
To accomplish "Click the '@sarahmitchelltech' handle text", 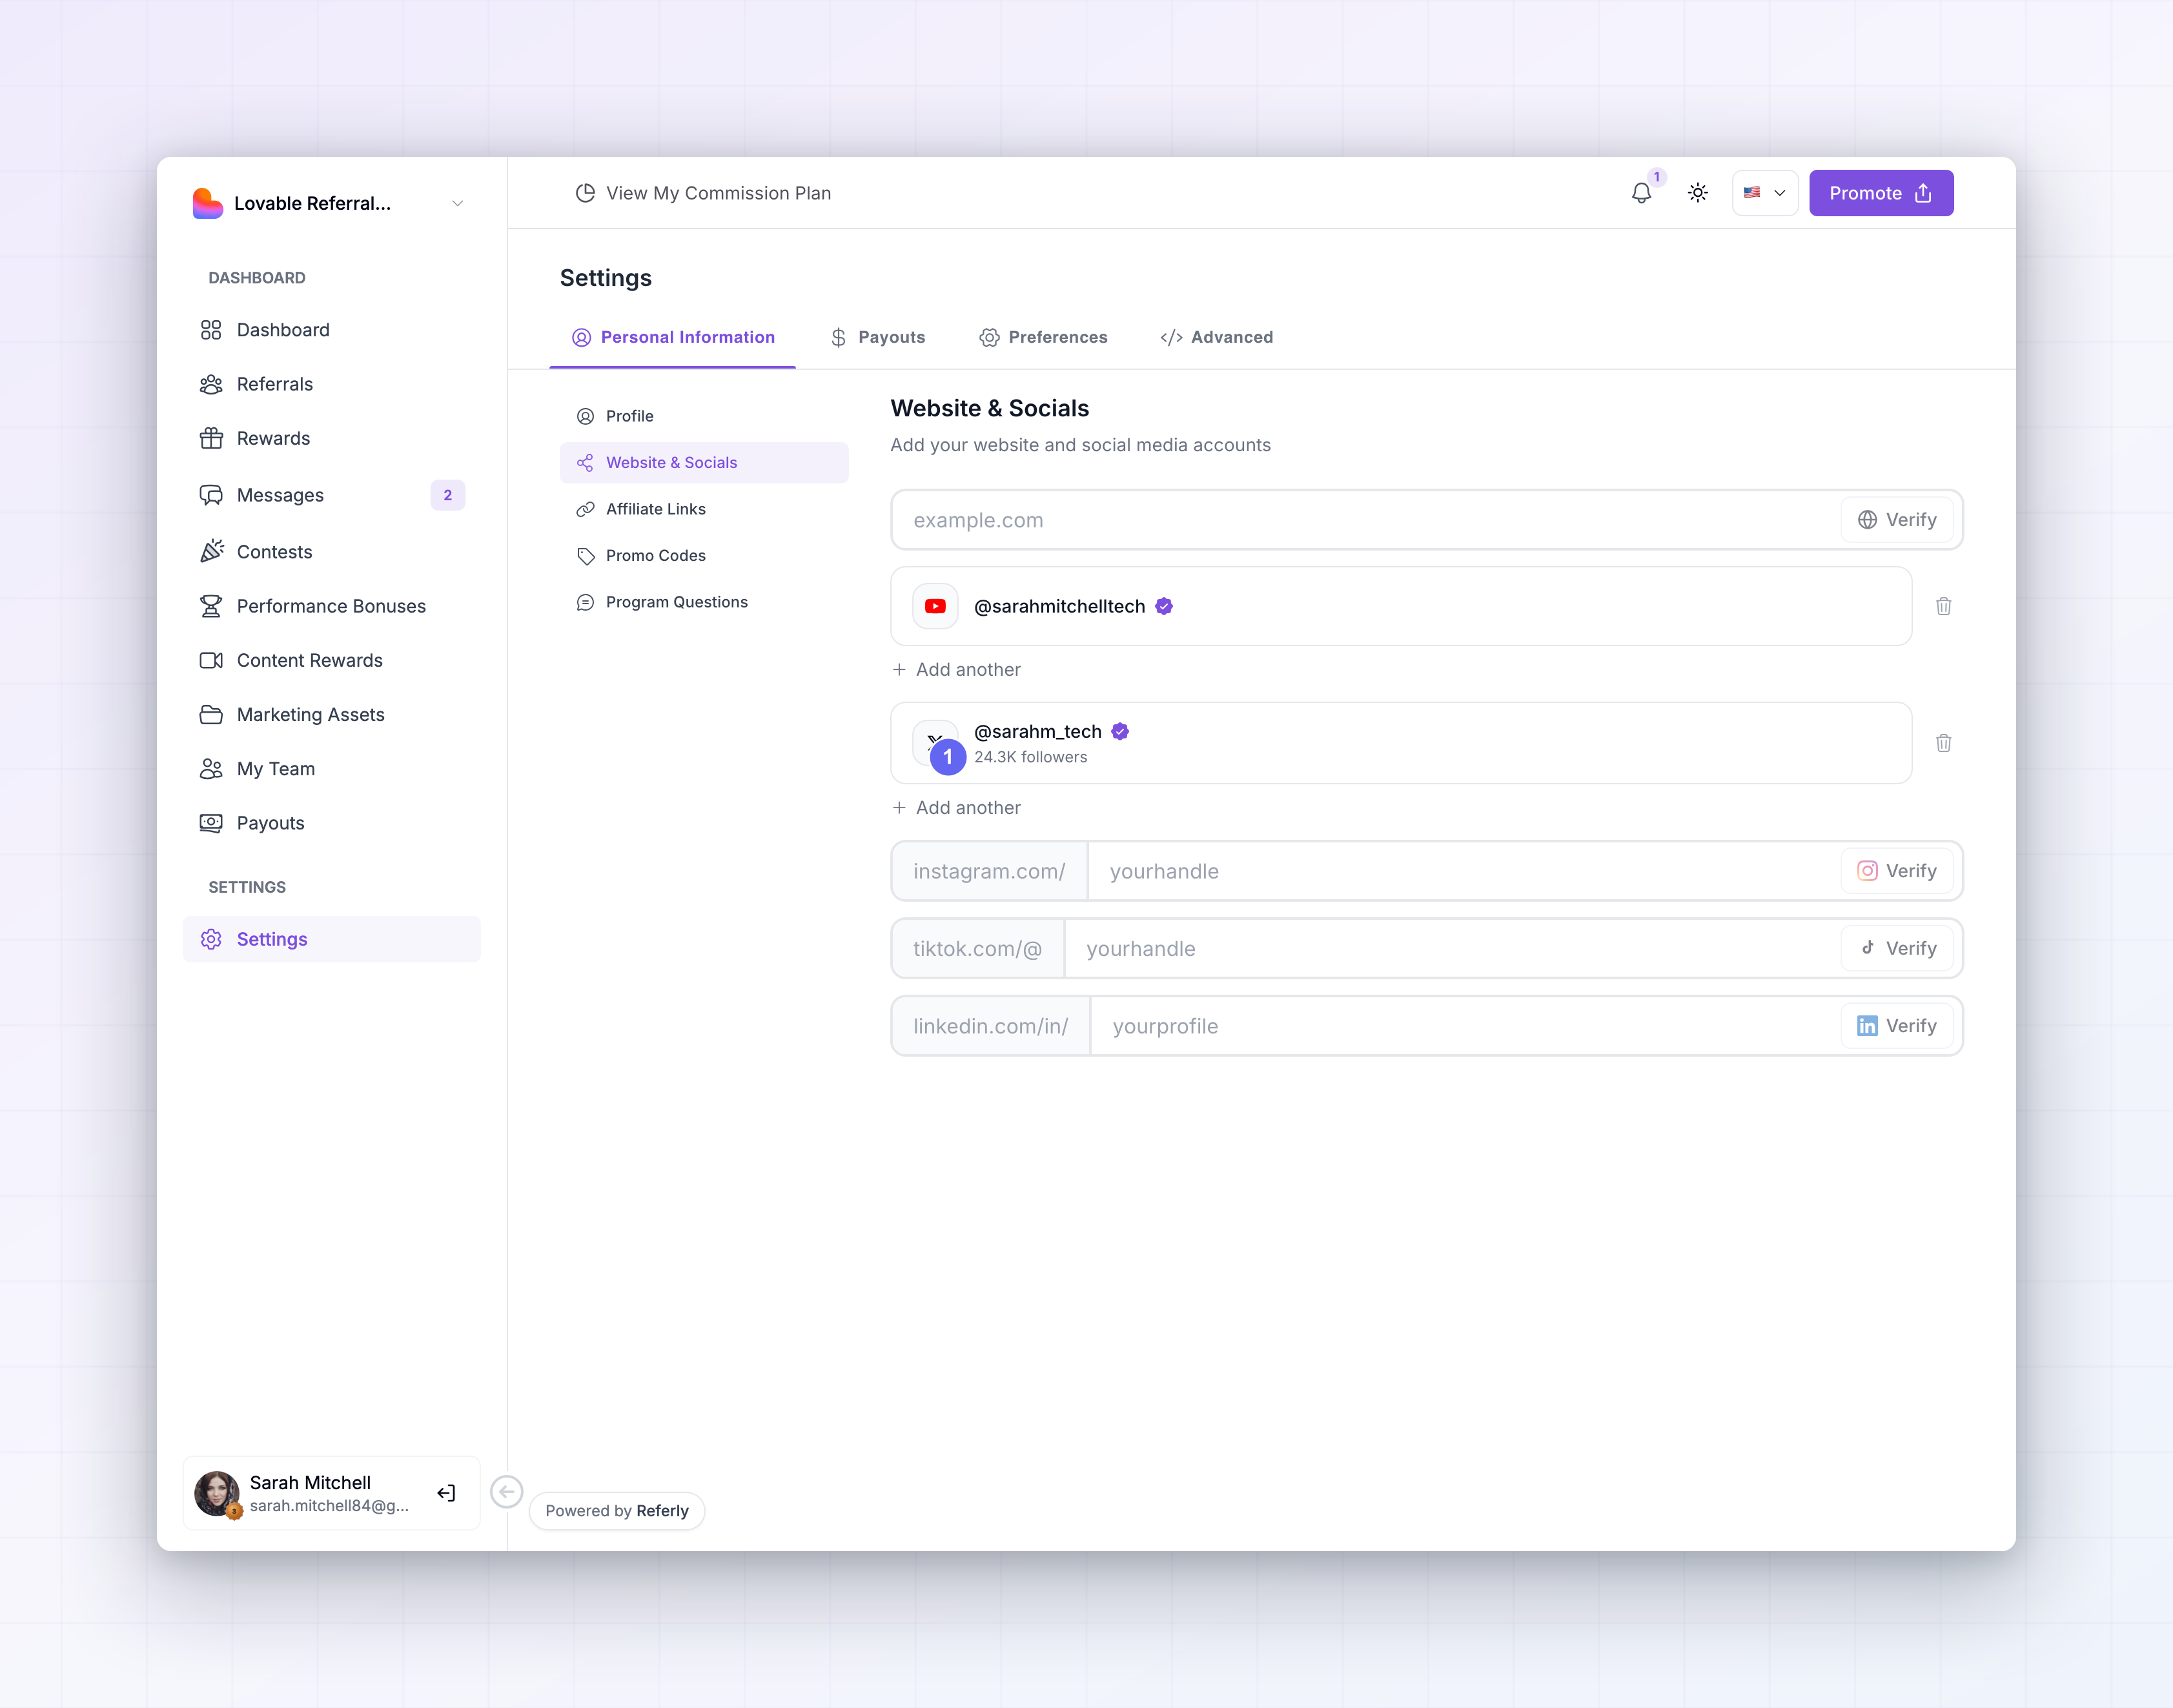I will [x=1059, y=606].
